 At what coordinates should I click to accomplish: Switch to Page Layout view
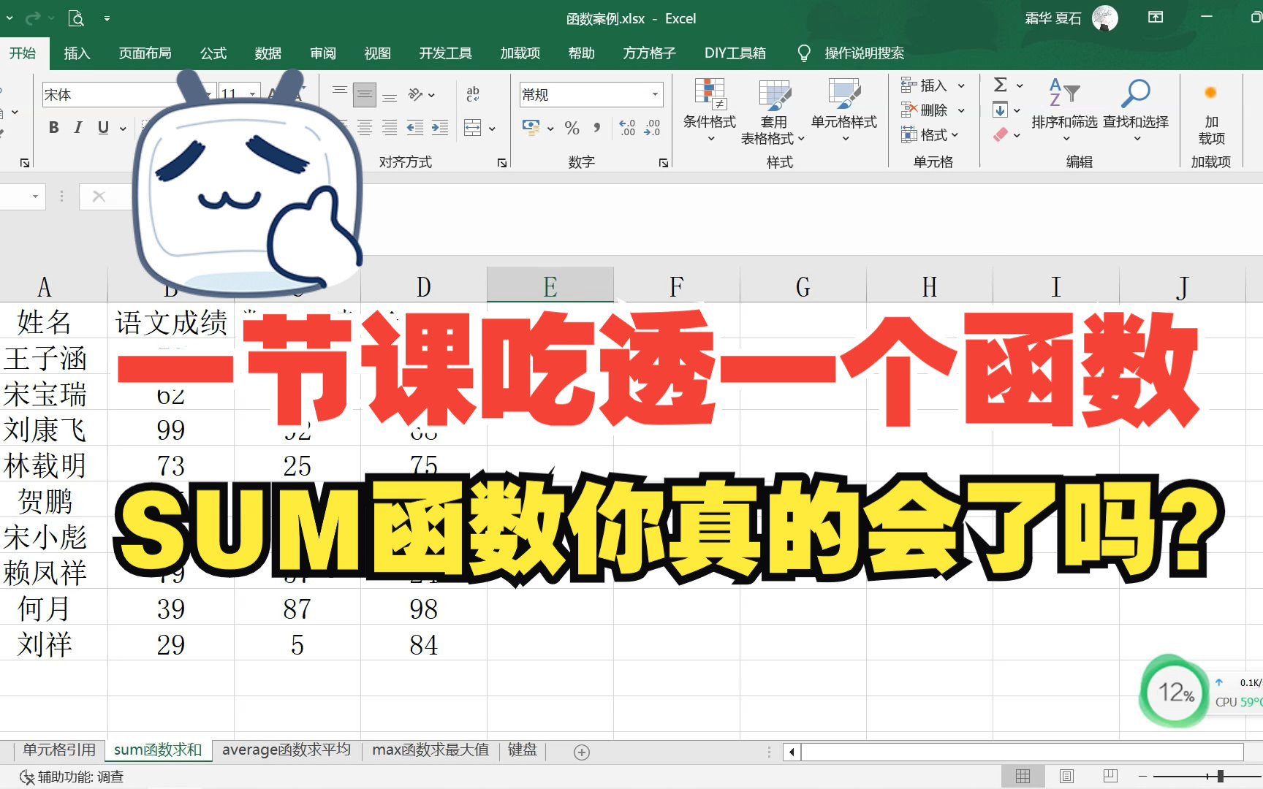click(x=1066, y=776)
